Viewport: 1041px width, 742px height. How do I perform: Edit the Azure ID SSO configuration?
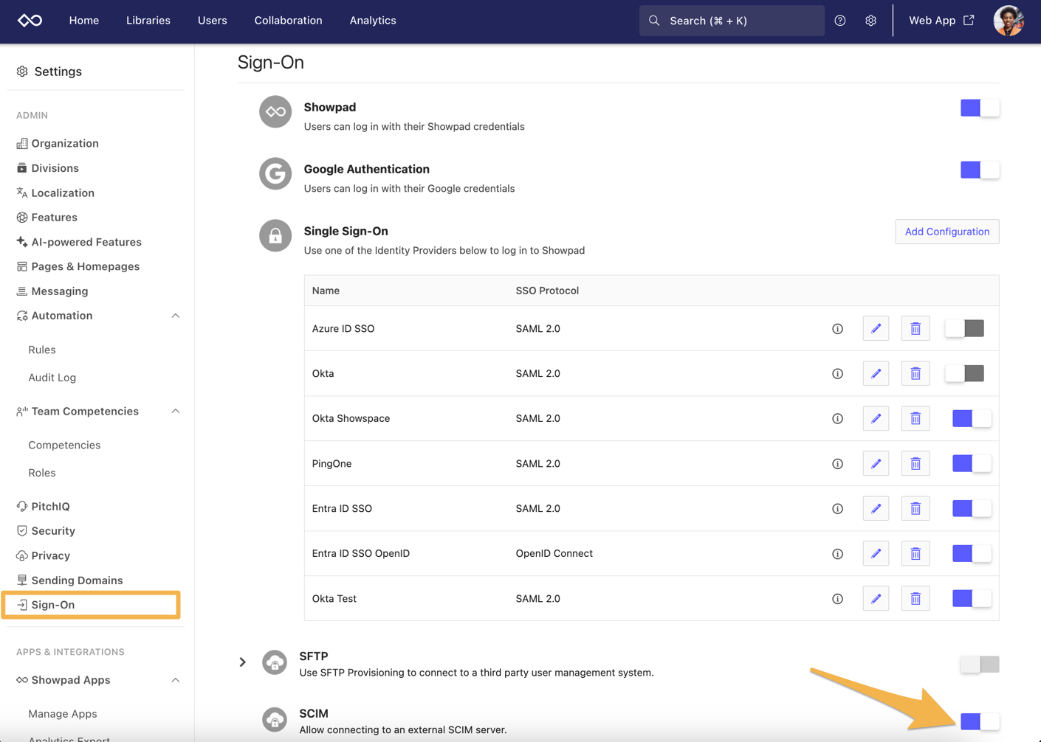click(x=876, y=329)
